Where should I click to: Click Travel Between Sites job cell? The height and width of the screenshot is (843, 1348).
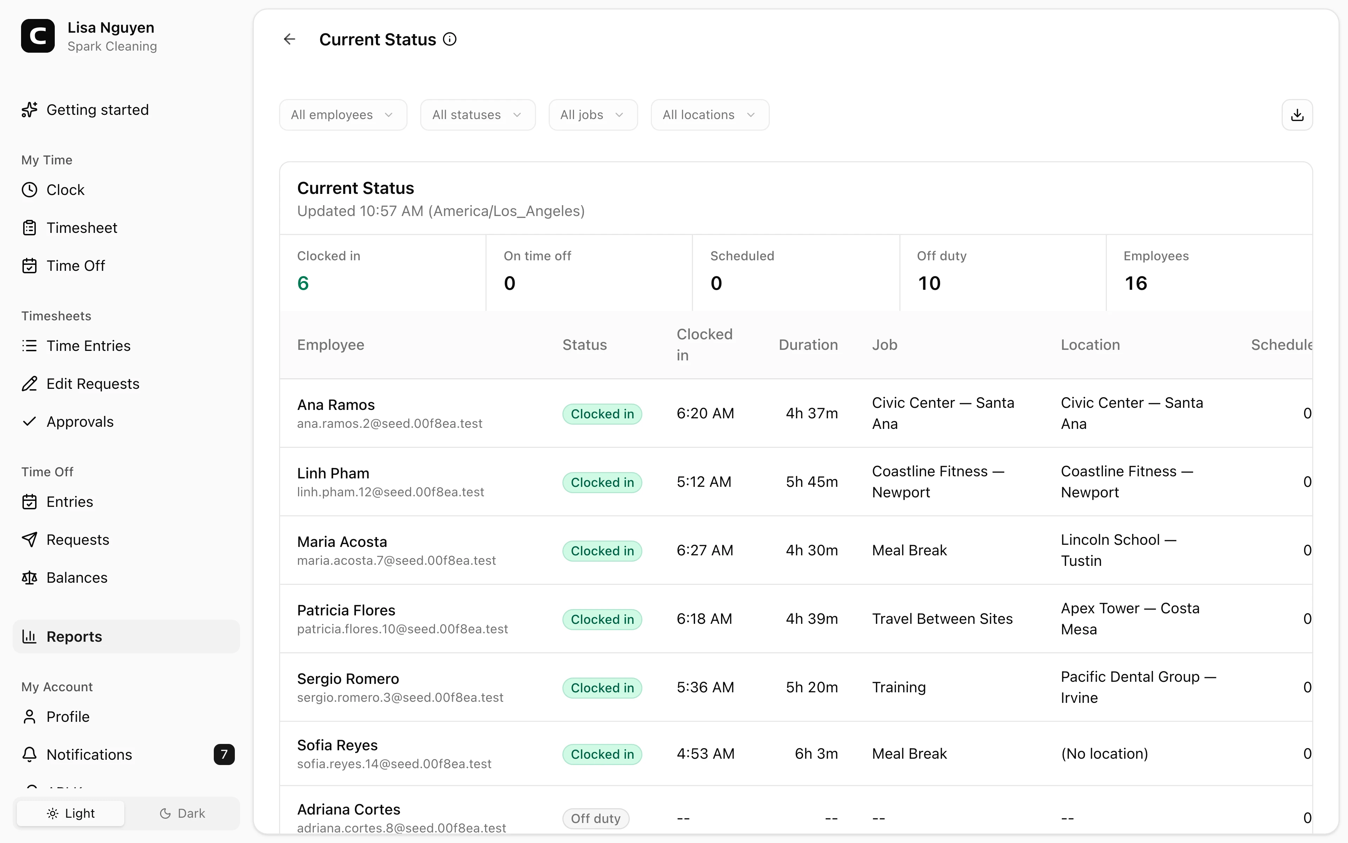[942, 619]
